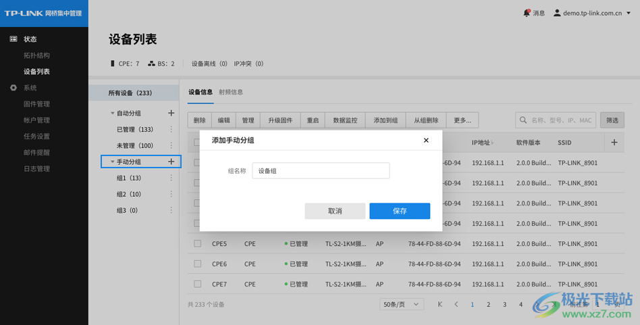Go to page 3
Screen dimensions: 640x325
[x=504, y=304]
